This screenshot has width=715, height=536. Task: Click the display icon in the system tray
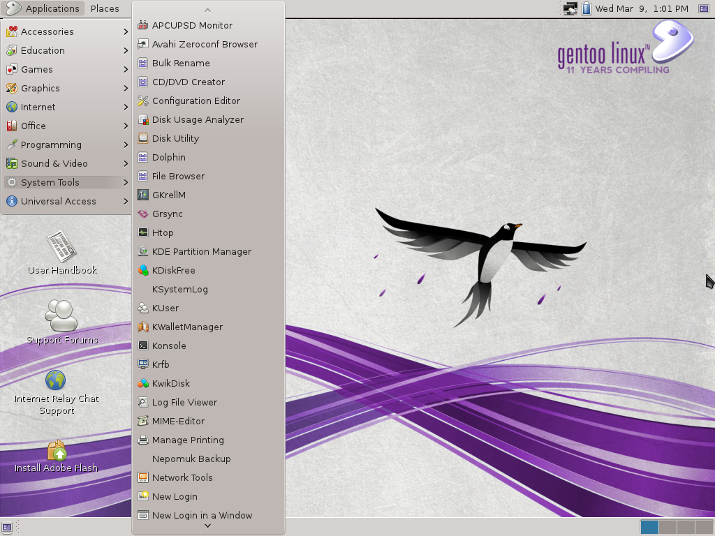(569, 8)
